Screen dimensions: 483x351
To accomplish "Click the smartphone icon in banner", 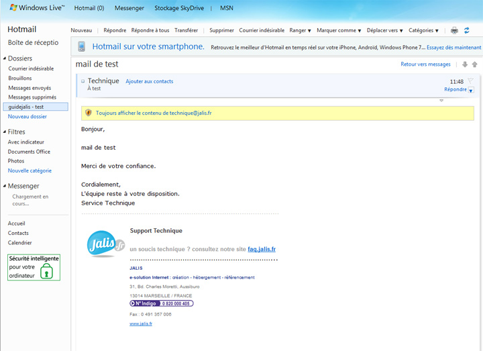I will click(x=81, y=46).
